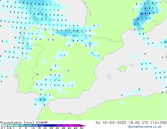Click the legend label "25"
Image resolution: width=167 pixels, height=129 pixels.
(51, 128)
